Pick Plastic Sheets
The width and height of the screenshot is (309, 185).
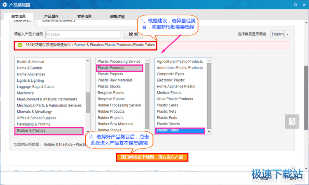[x=168, y=124]
